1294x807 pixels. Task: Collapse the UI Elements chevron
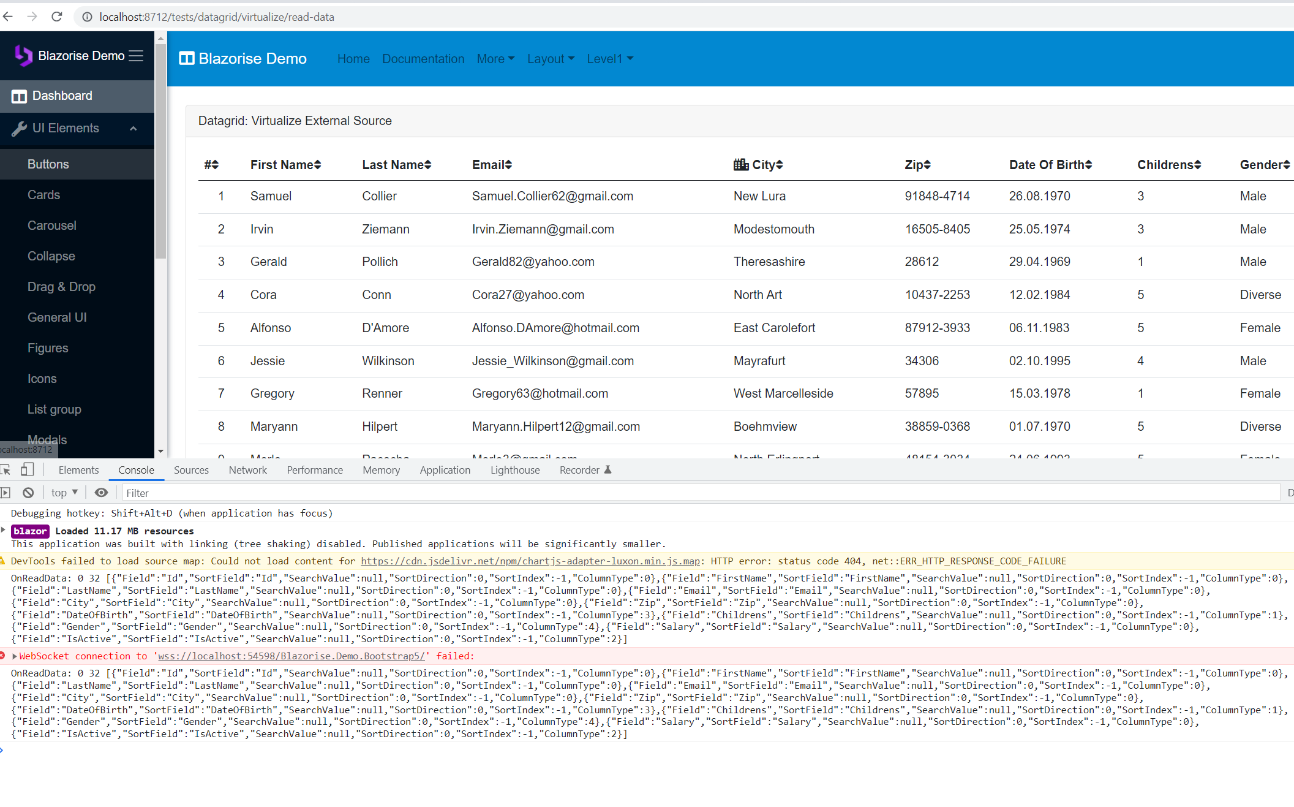tap(134, 129)
